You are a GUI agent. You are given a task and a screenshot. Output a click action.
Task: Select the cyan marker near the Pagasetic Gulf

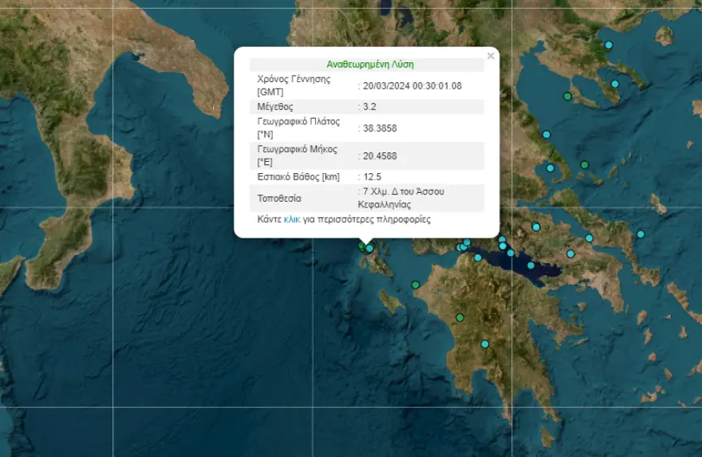550,168
